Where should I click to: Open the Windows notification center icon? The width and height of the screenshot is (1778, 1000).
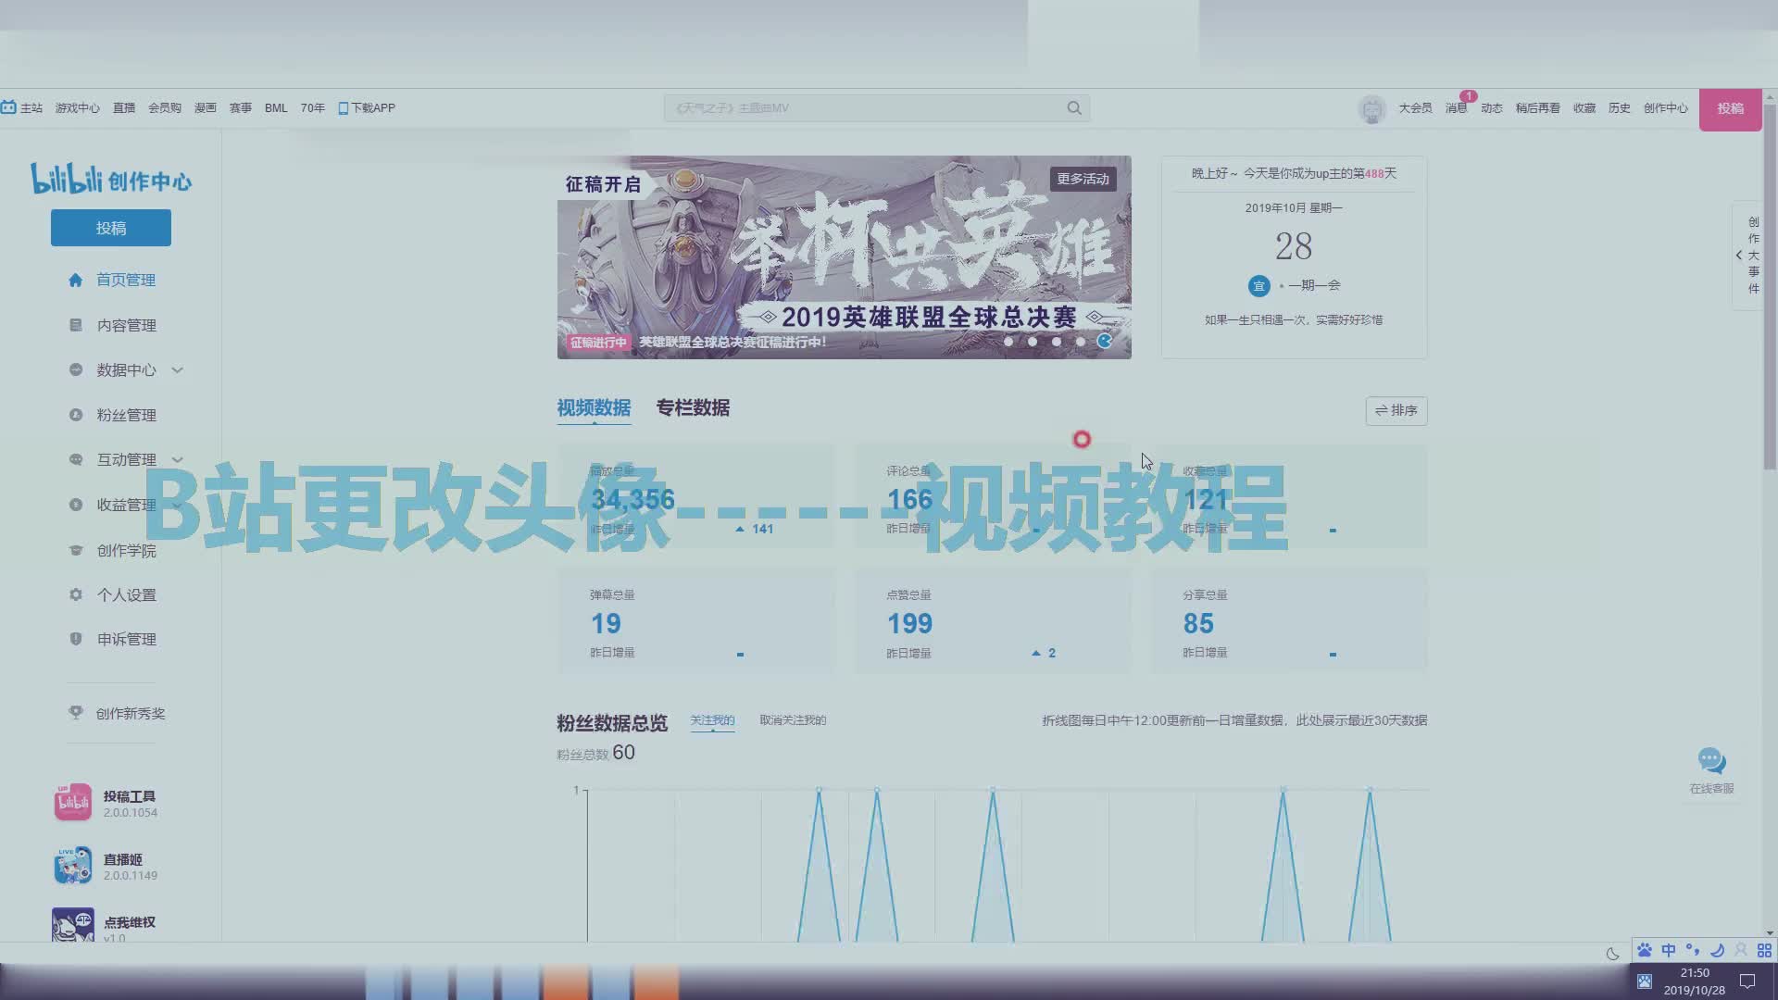tap(1747, 981)
